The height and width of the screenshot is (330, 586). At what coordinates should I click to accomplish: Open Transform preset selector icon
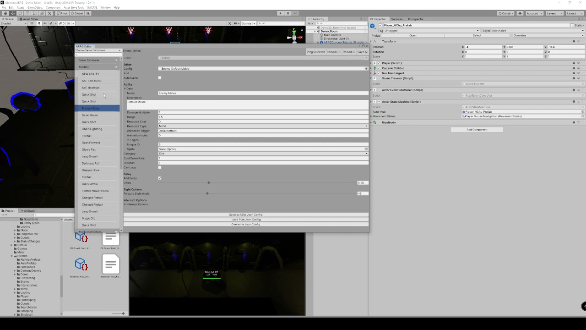click(578, 41)
